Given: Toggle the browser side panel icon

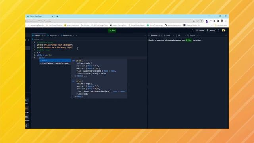Looking at the screenshot, I should click(x=218, y=21).
